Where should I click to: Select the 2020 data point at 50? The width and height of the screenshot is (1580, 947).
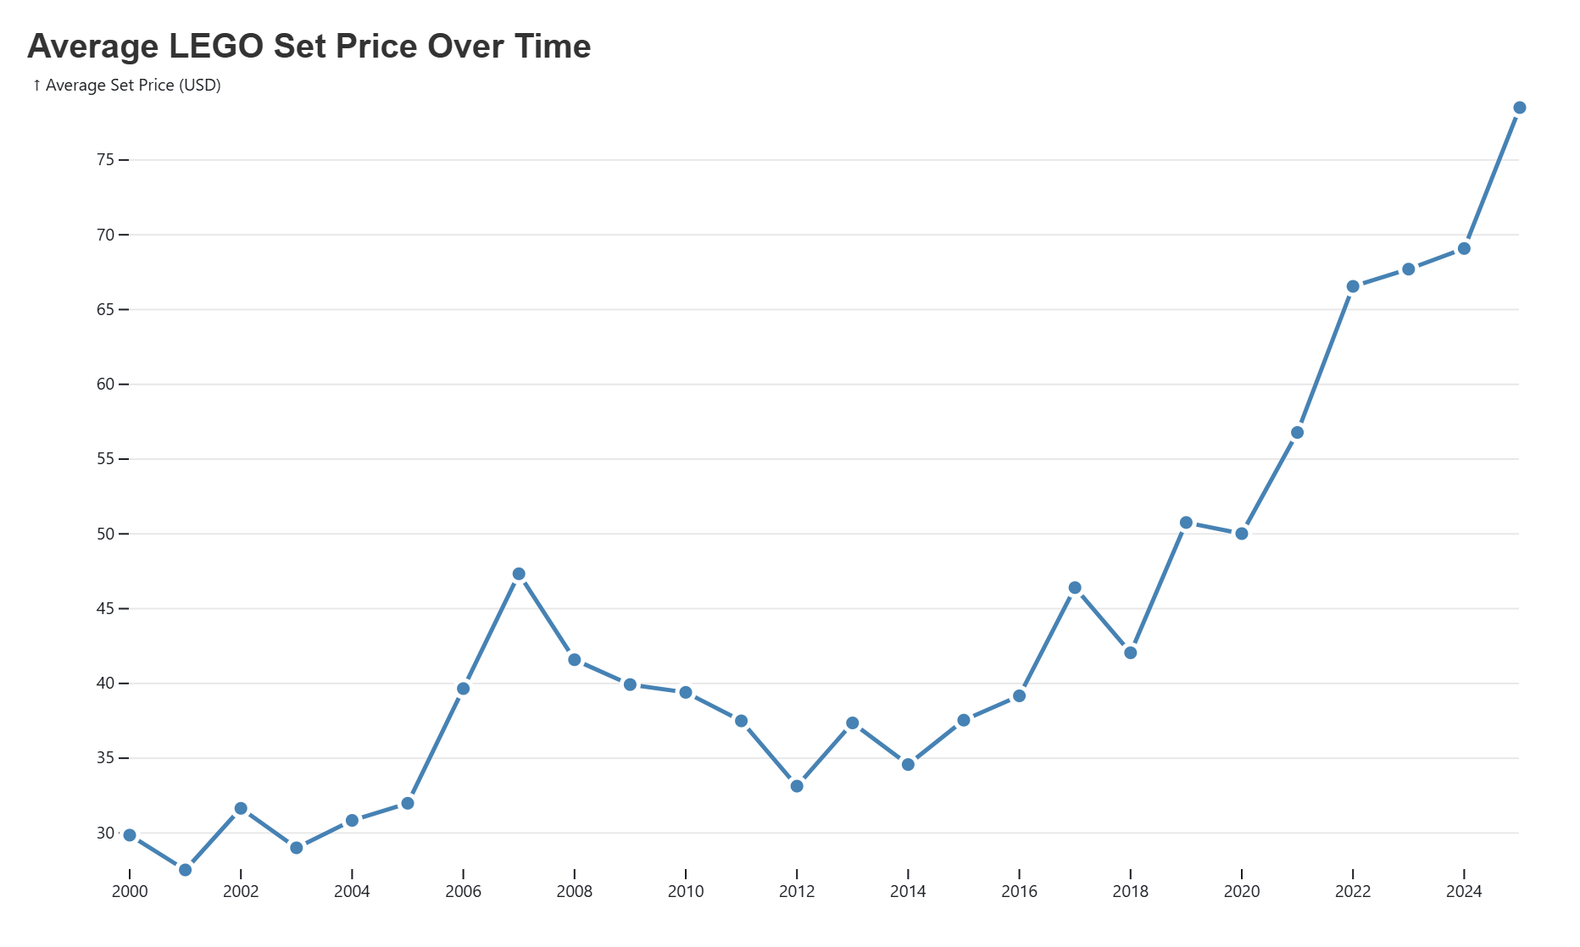tap(1242, 534)
